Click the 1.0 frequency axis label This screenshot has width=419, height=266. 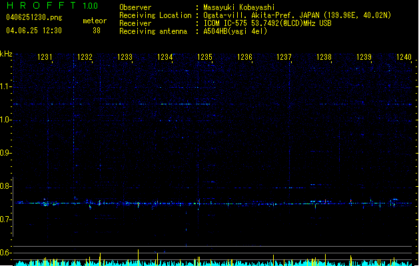(x=5, y=120)
